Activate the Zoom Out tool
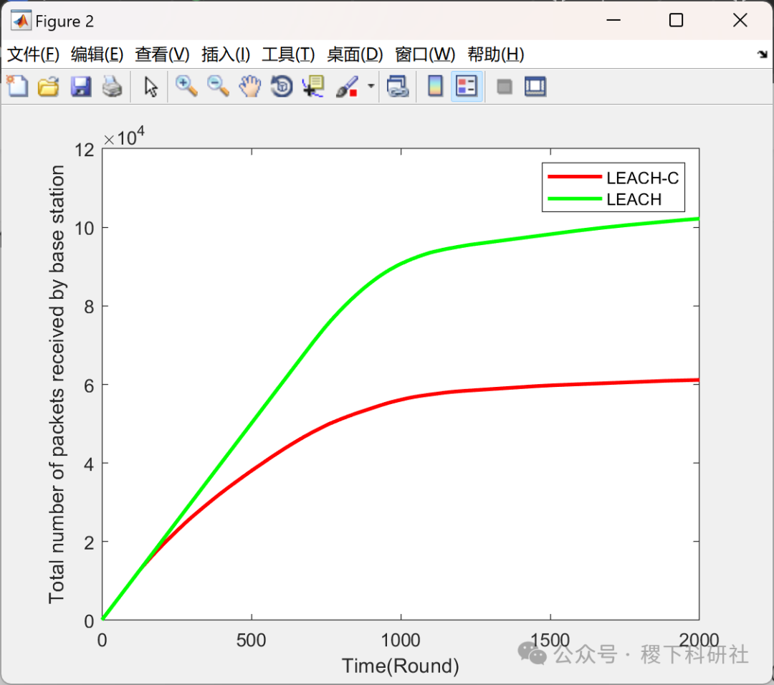The height and width of the screenshot is (685, 774). point(218,87)
